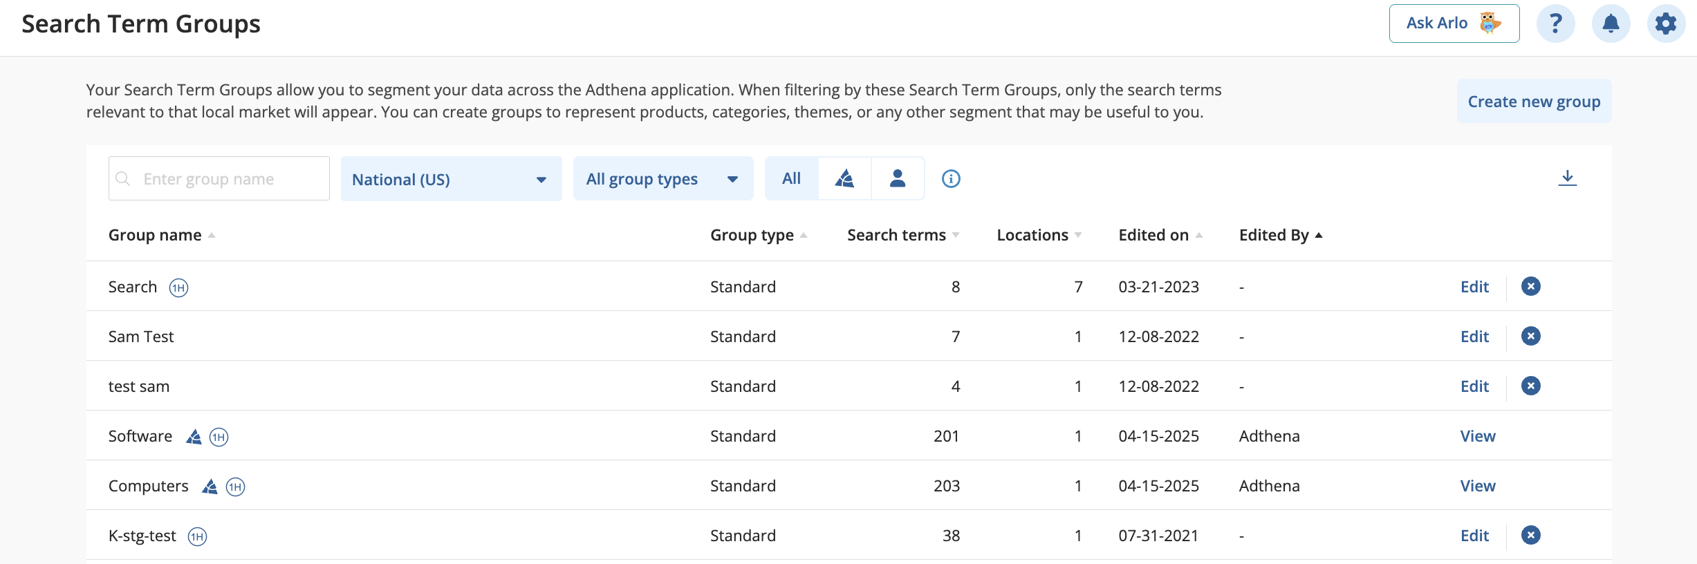Click the 07-31-2021 edited date
Viewport: 1697px width, 564px height.
tap(1158, 536)
